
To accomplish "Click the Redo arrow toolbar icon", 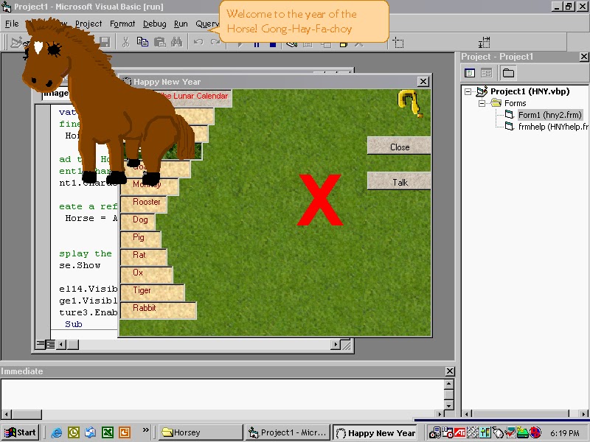I will click(x=215, y=42).
